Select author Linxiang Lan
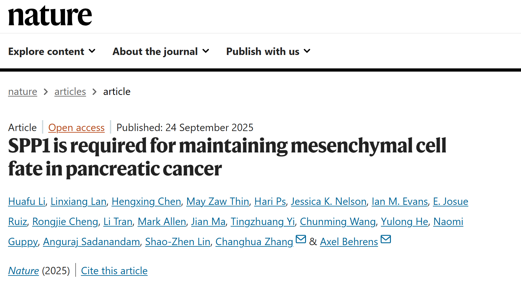 point(79,201)
